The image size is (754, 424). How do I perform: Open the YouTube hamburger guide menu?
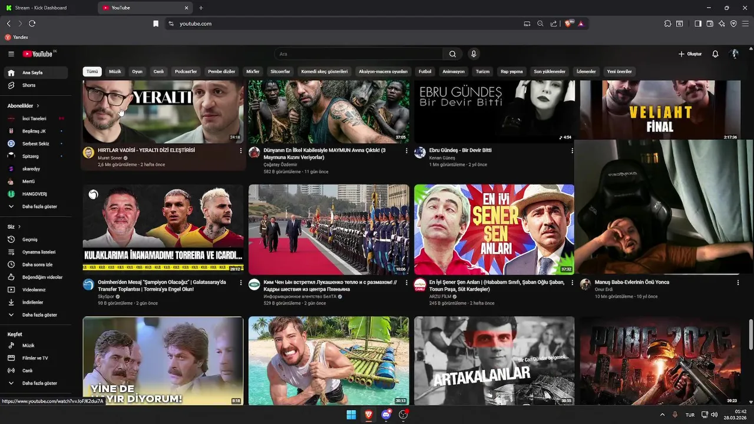click(11, 54)
